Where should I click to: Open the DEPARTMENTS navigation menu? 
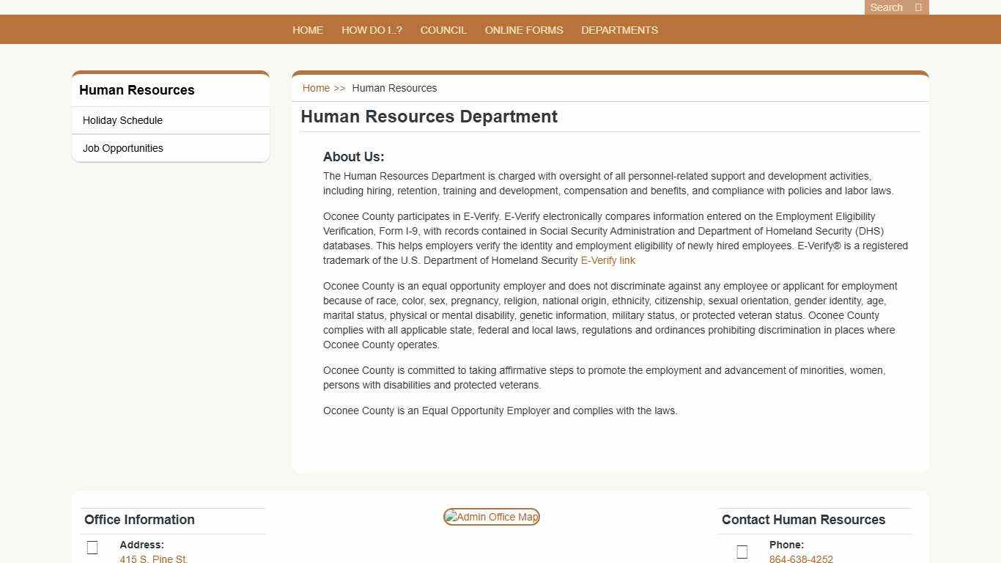coord(619,29)
